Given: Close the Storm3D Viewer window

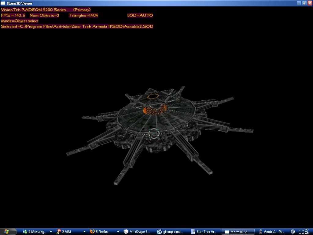Looking at the screenshot, I should pos(310,3).
